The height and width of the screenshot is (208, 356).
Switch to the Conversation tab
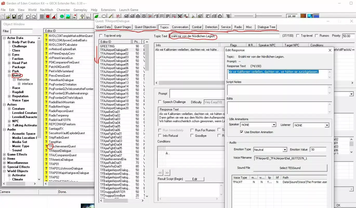click(x=180, y=27)
